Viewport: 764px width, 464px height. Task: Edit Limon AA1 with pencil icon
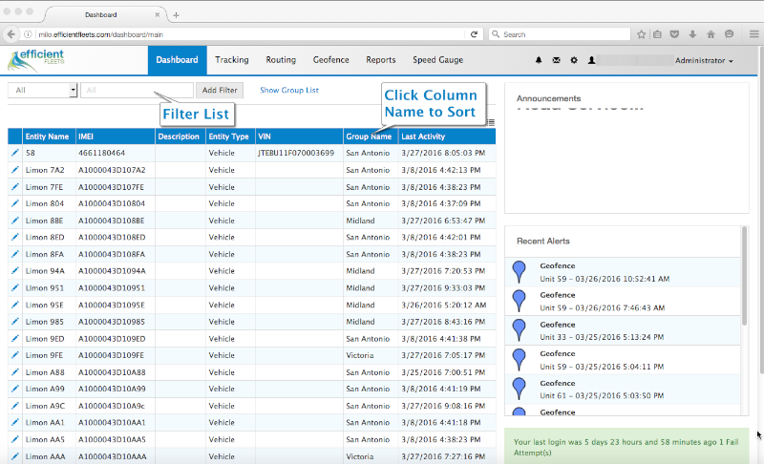[15, 422]
